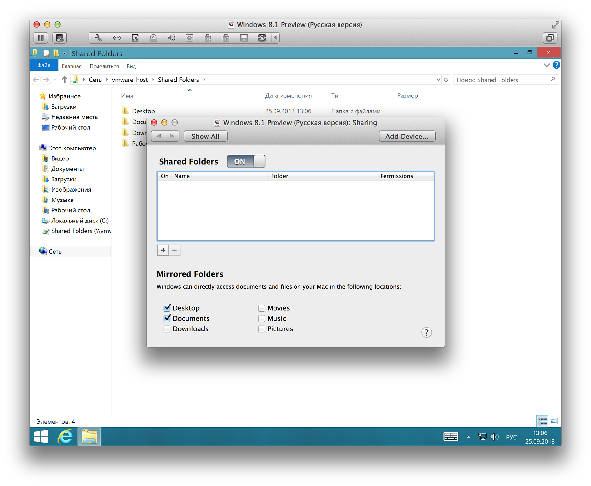Switch to large icons view in status bar

pos(554,421)
